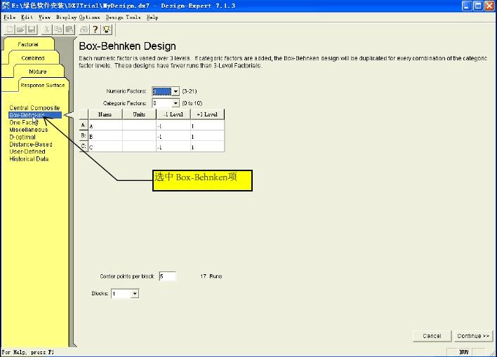
Task: Click the New design toolbar icon
Action: [10, 29]
